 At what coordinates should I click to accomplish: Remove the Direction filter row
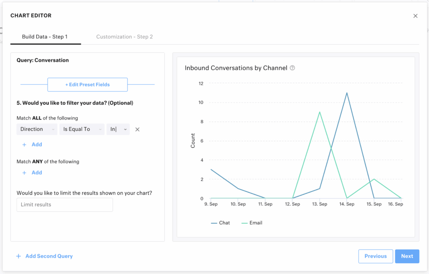tap(137, 129)
